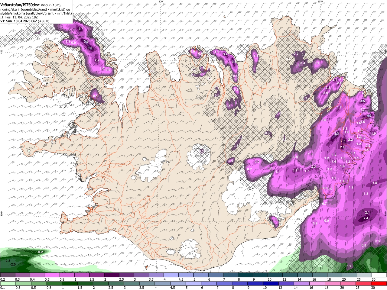
Task: Click the 2.6 precipitation value on the map
Action: point(342,147)
